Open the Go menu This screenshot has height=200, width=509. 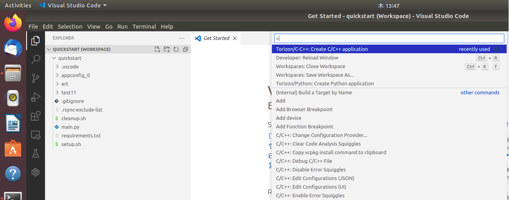click(x=109, y=27)
